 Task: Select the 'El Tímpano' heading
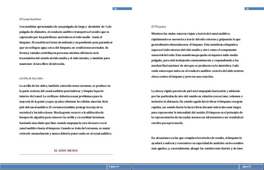[158, 26]
